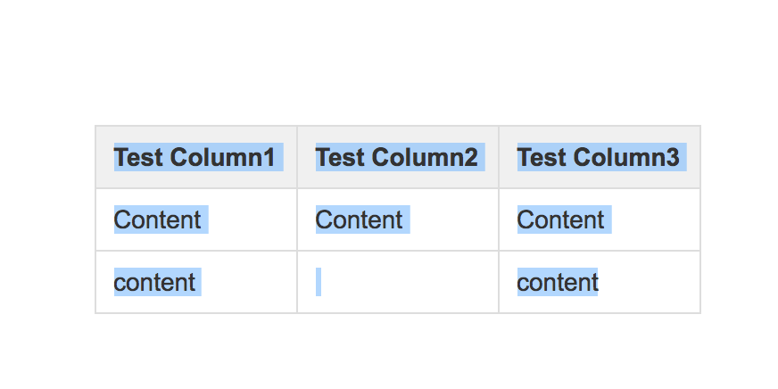Click "Content" under Test Column3
This screenshot has width=778, height=389.
(x=560, y=219)
